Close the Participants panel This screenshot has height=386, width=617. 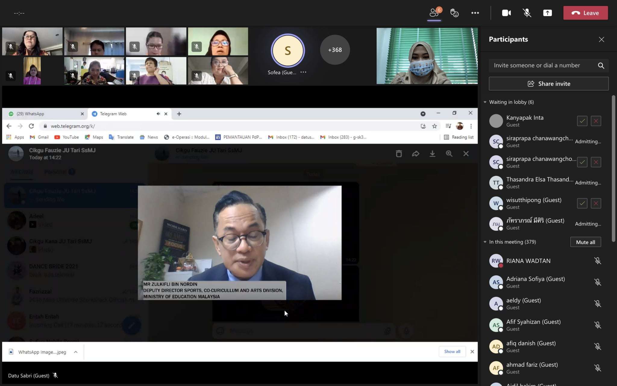(601, 40)
